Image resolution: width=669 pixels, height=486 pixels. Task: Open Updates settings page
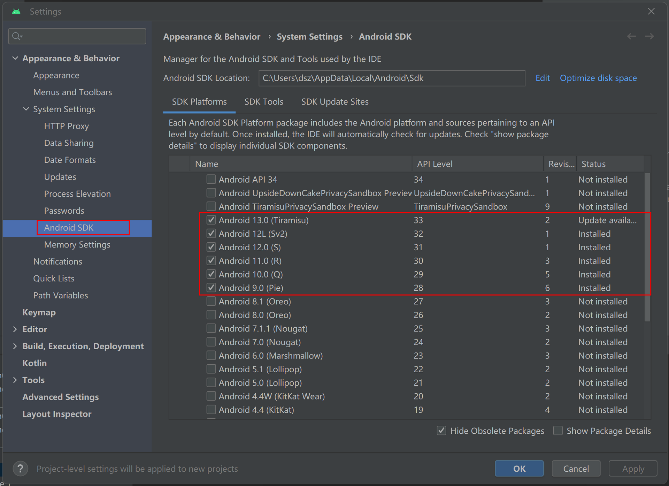60,177
